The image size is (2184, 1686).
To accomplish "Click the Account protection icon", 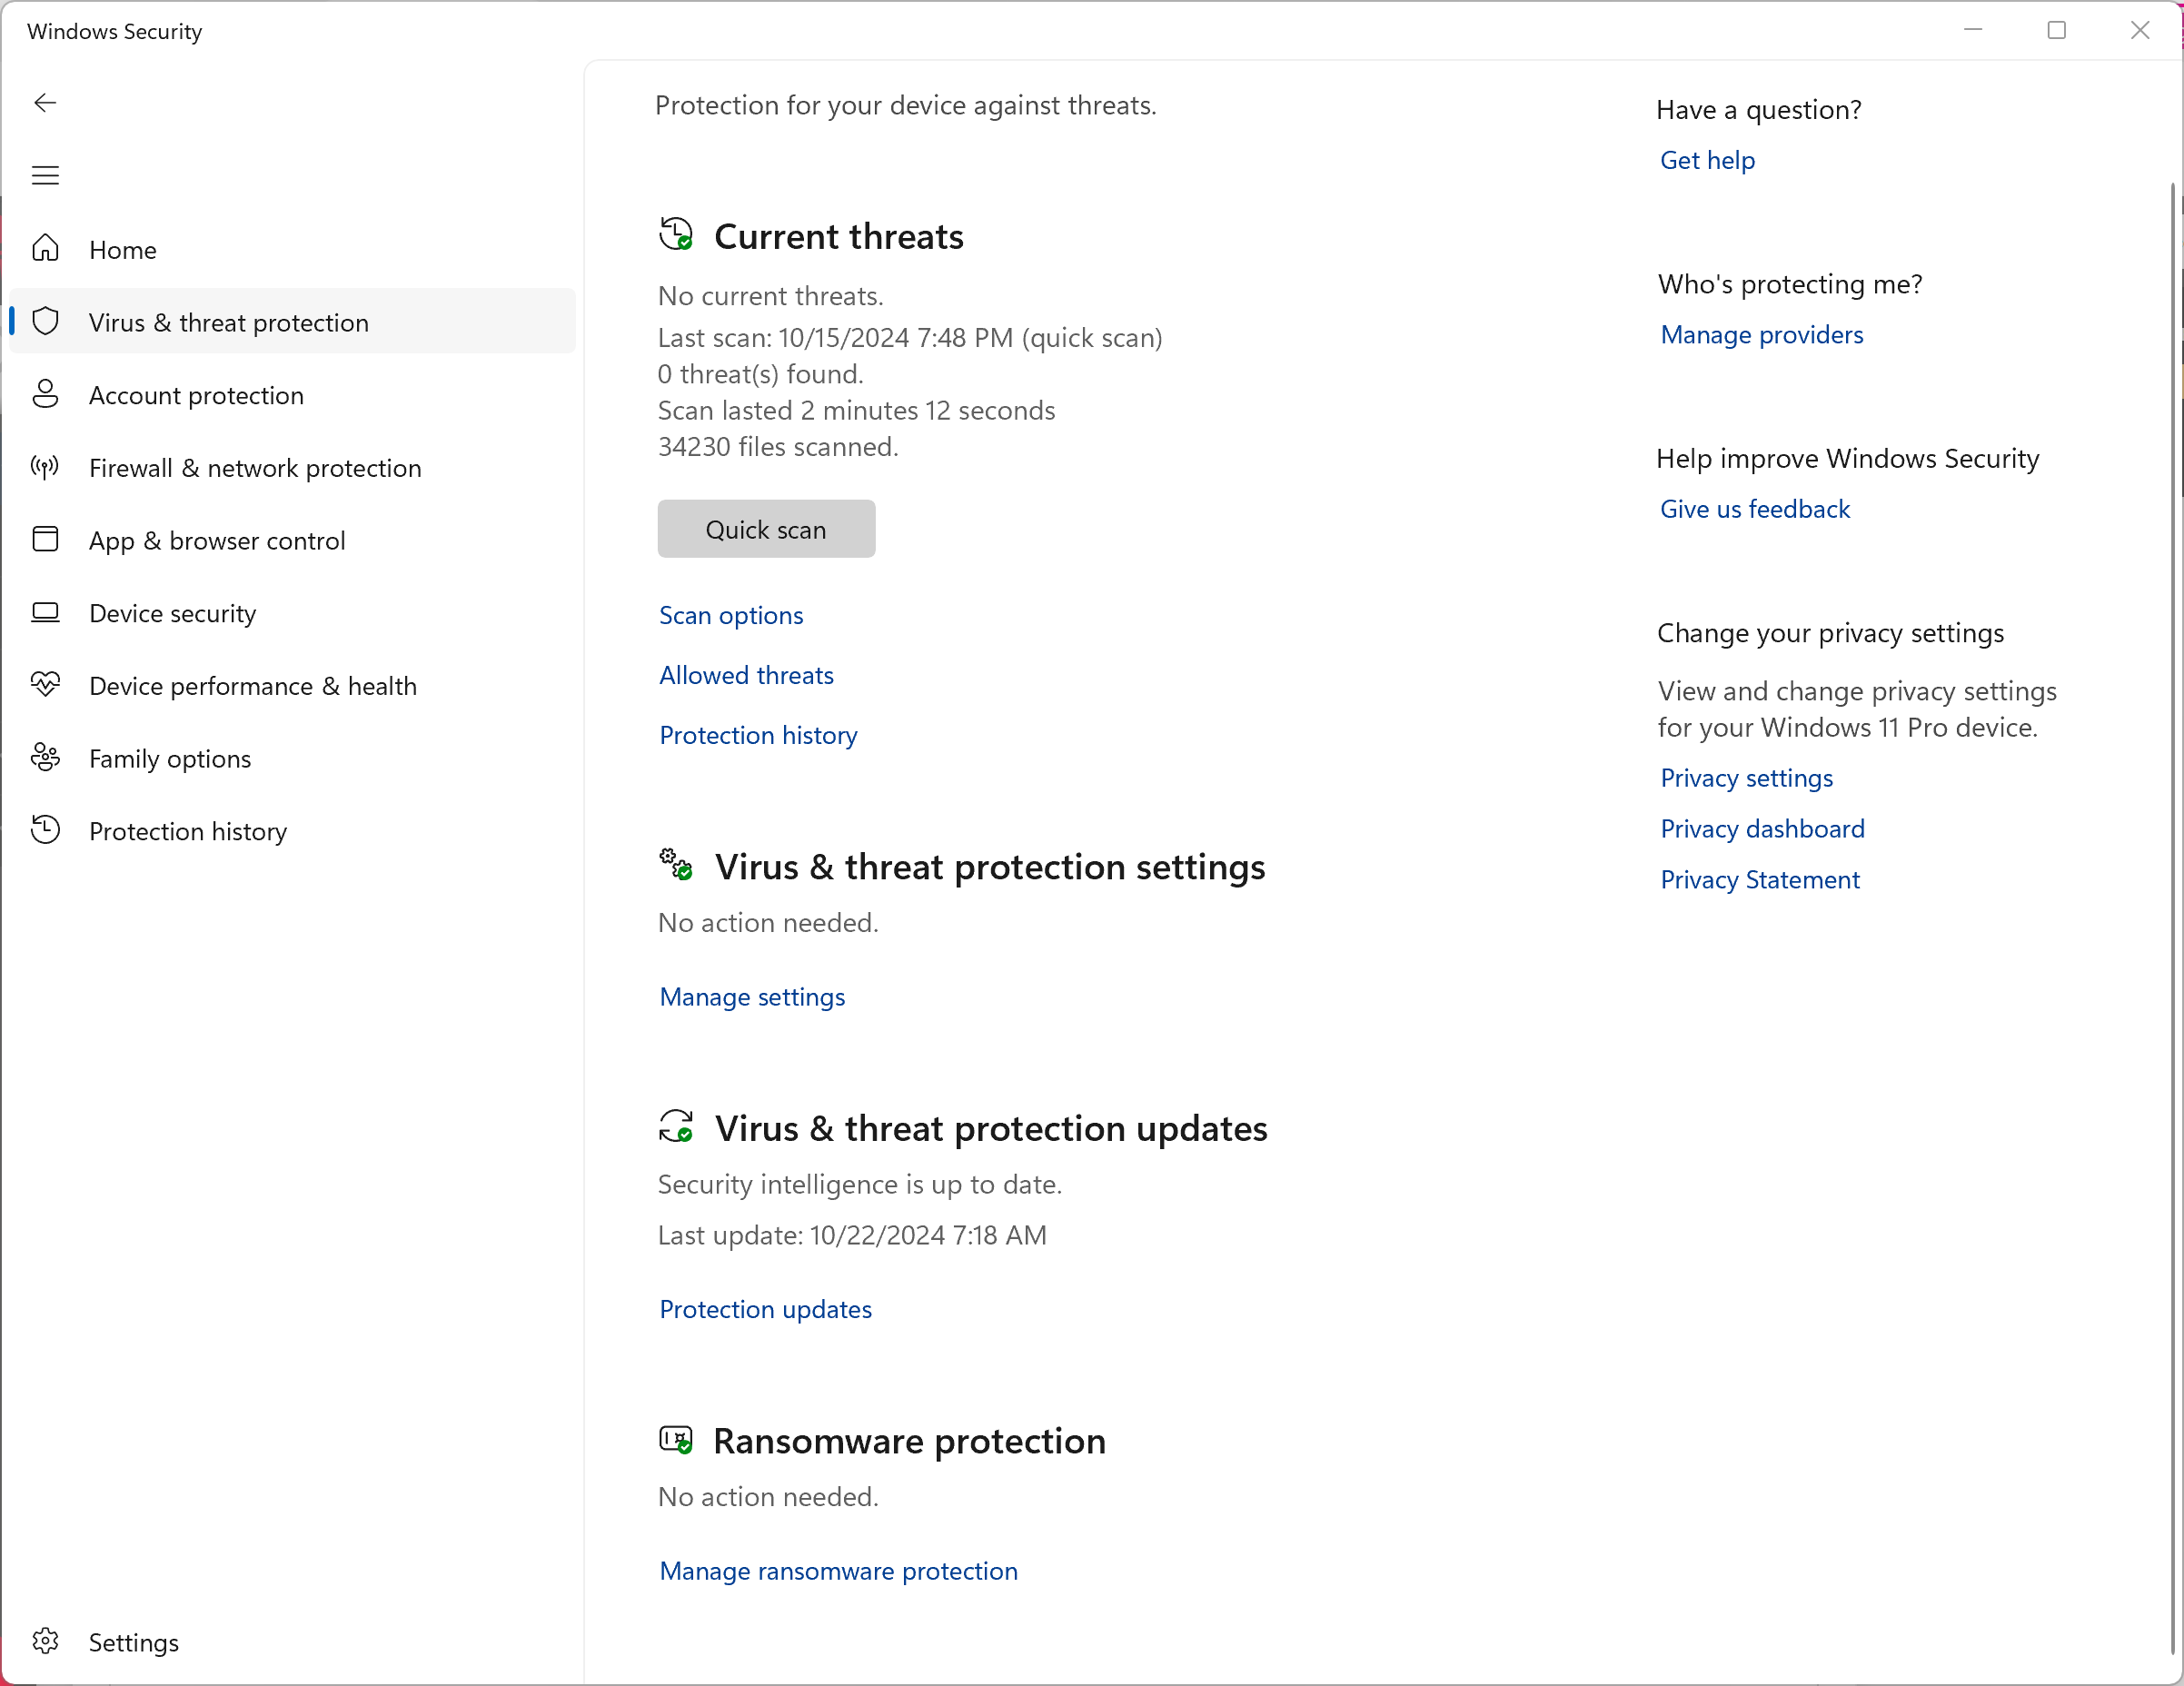I will click(46, 393).
